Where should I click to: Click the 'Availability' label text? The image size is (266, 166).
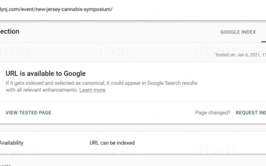[x=12, y=143]
